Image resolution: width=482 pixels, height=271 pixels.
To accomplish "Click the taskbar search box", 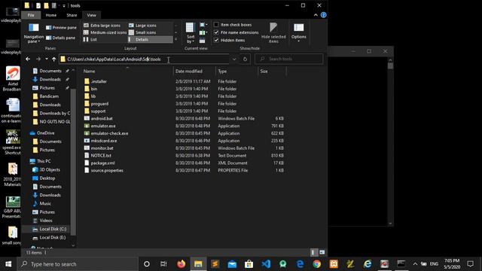I will point(78,264).
